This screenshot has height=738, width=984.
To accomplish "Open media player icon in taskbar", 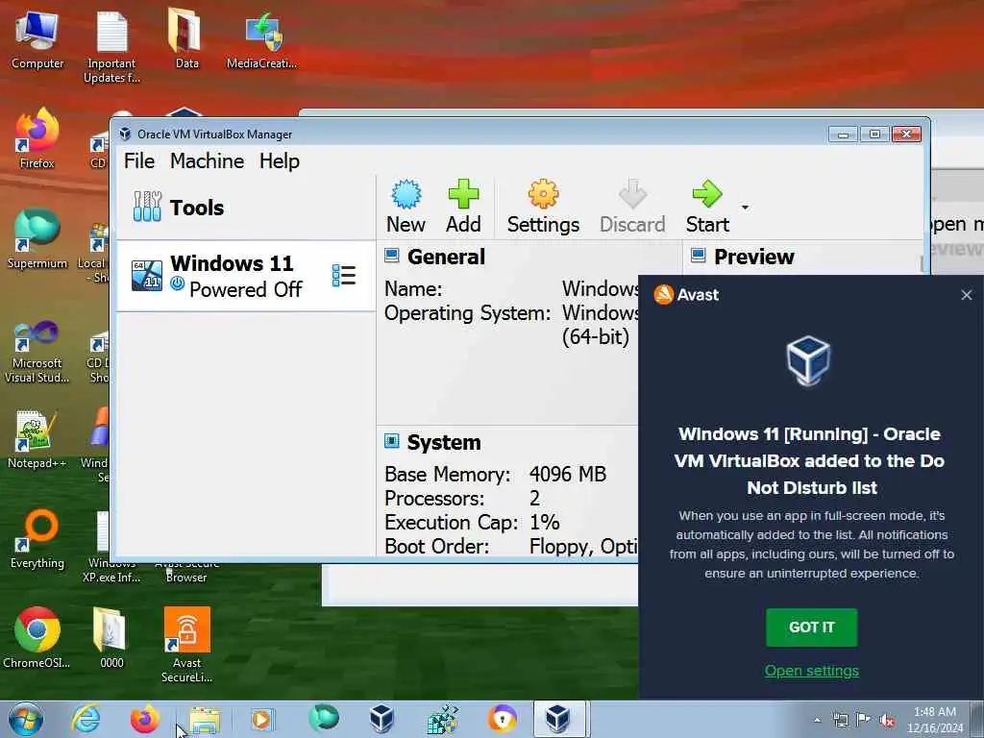I will [262, 719].
